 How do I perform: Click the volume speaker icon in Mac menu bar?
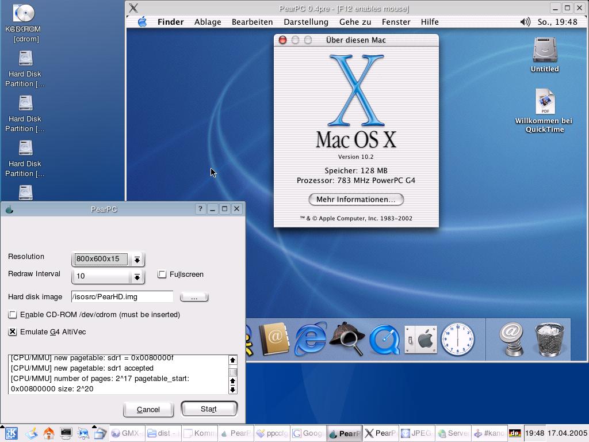525,22
